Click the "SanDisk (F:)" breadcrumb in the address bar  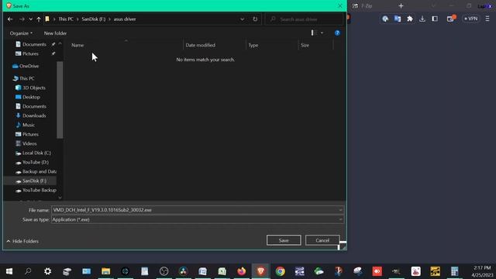coord(93,19)
